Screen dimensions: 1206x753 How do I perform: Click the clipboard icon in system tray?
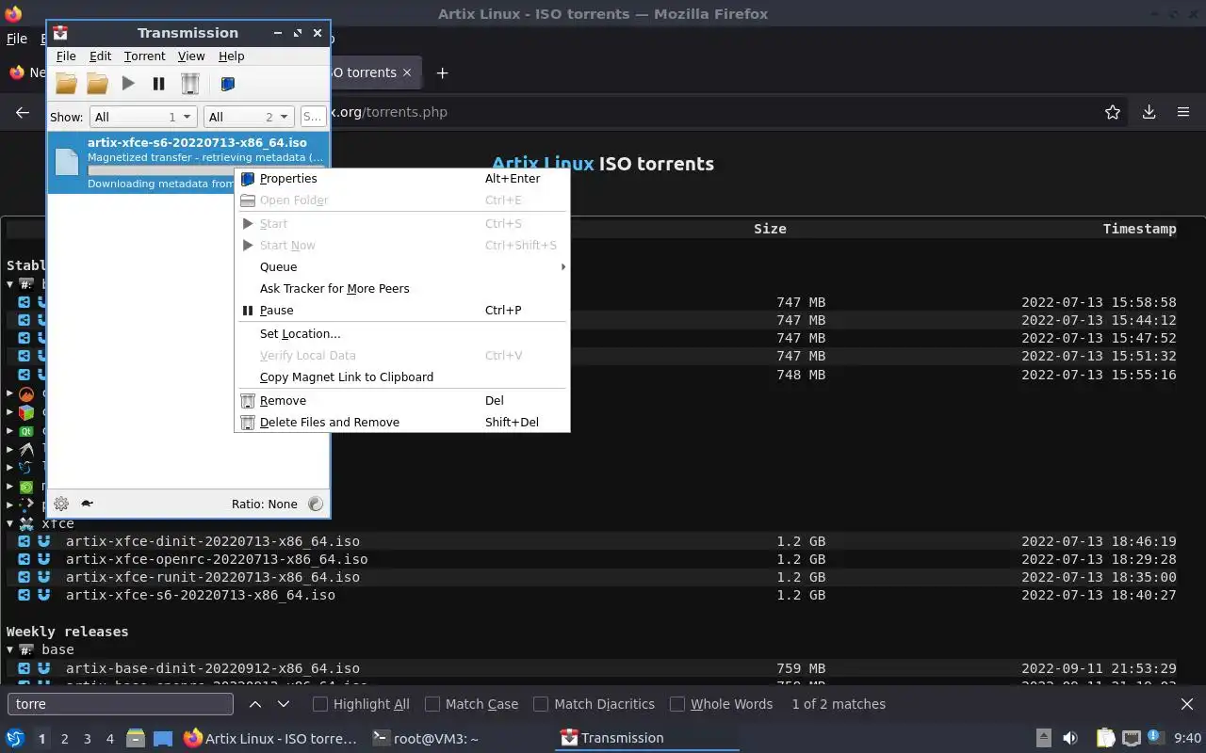[x=1105, y=739]
